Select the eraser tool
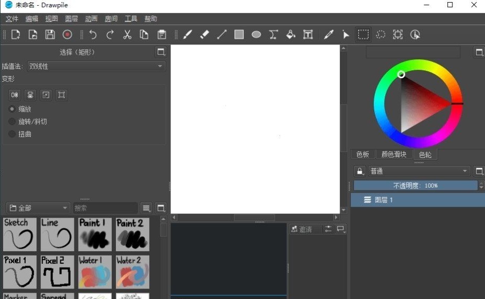This screenshot has height=299, width=485. tap(204, 34)
